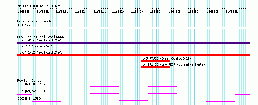Click the nsv6579484 (Sedlazeck2020) variant label
258x105 pixels.
coord(40,40)
